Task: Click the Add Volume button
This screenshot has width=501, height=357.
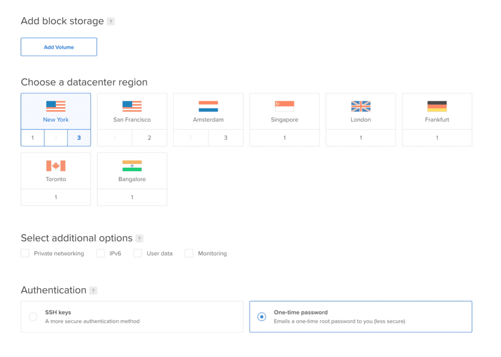Action: [59, 47]
